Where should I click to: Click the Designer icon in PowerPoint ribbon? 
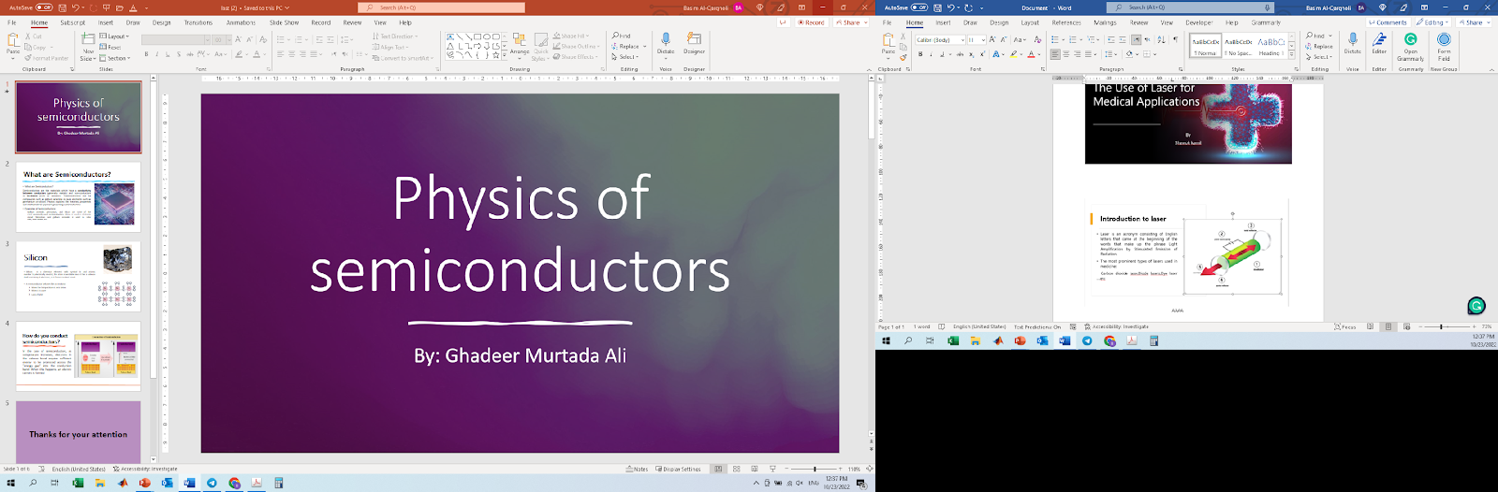pos(694,42)
